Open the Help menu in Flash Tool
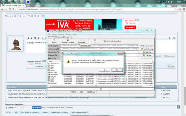 pyautogui.click(x=75, y=34)
